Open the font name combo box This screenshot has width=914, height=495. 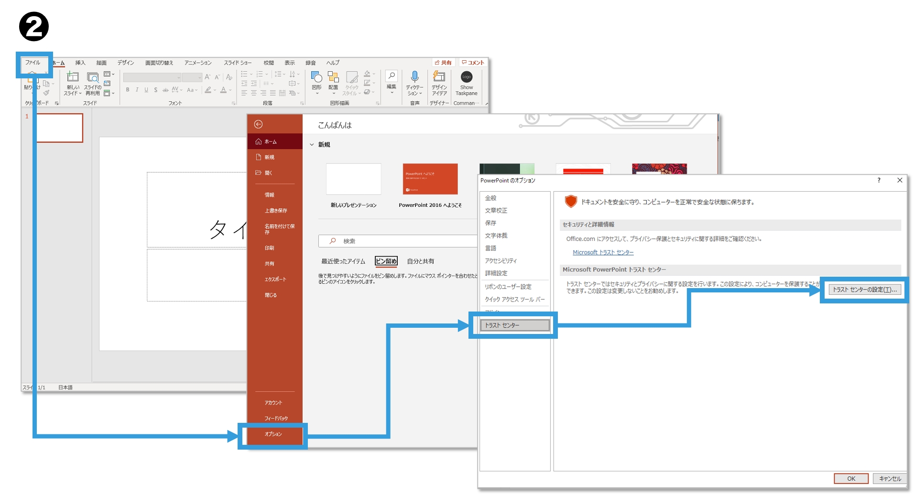coord(152,77)
